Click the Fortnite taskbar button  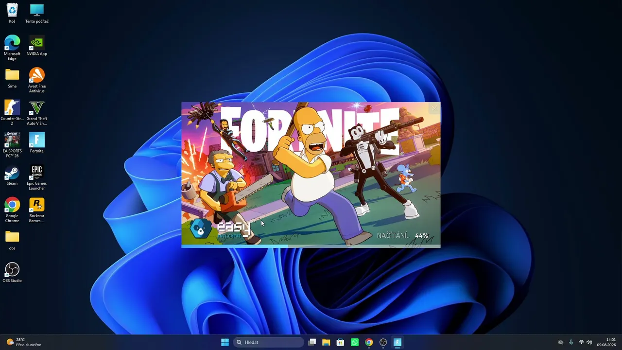coord(397,342)
